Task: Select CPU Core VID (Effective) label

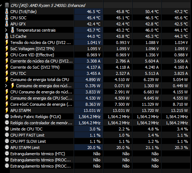Action: pos(32,55)
